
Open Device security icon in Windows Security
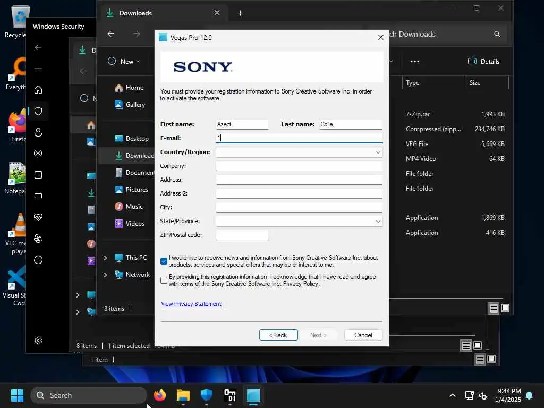pyautogui.click(x=38, y=197)
